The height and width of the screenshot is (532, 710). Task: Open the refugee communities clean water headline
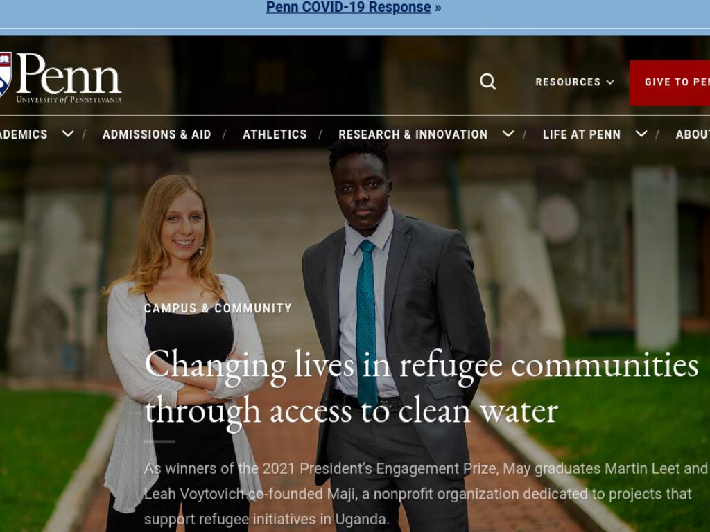tap(421, 389)
